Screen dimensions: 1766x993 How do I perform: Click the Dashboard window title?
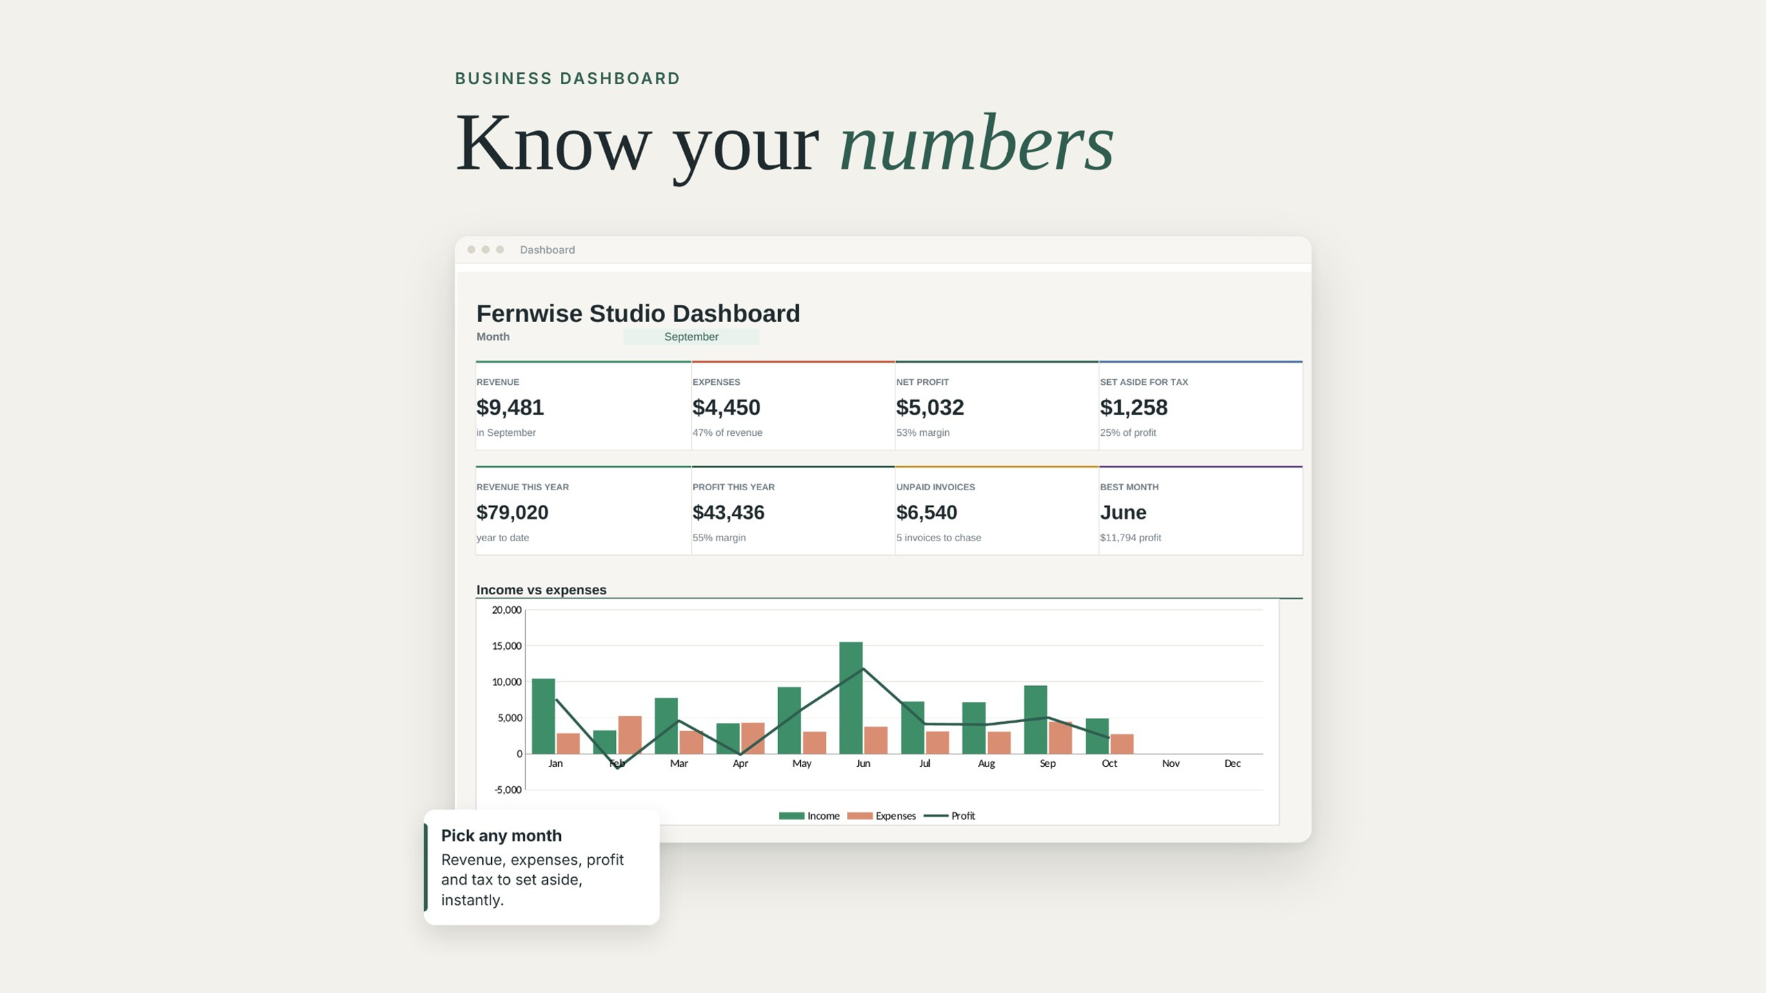click(547, 250)
